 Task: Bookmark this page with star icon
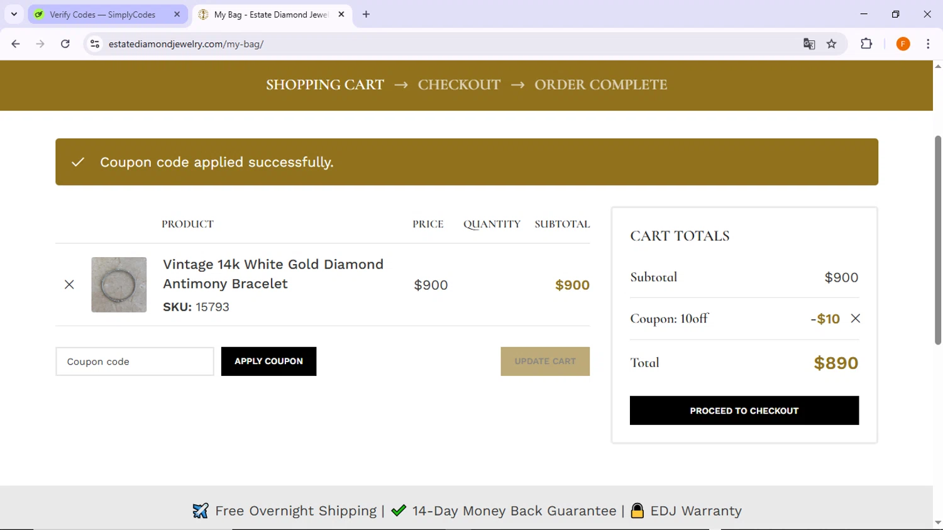pyautogui.click(x=832, y=44)
